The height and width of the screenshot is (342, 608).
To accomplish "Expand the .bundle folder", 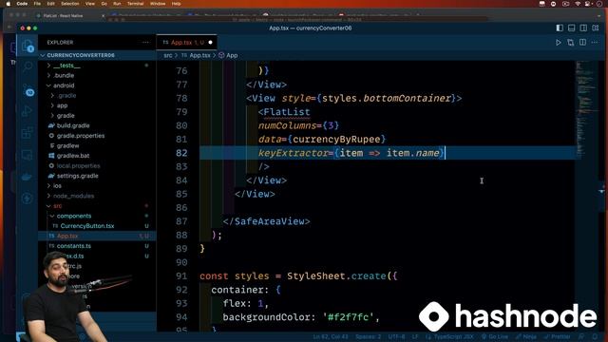I will tap(64, 76).
